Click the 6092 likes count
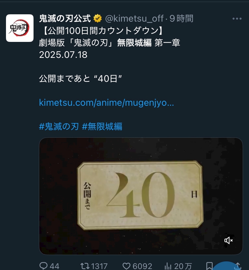 click(x=142, y=266)
